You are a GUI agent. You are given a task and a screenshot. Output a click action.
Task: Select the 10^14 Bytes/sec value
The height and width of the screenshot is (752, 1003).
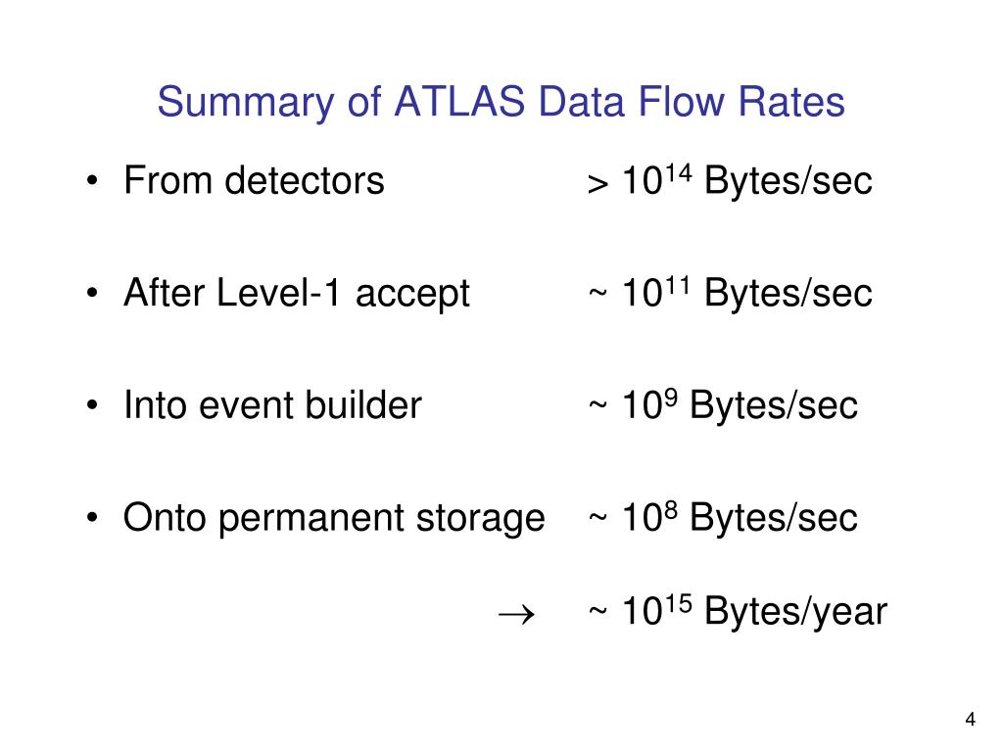click(747, 180)
